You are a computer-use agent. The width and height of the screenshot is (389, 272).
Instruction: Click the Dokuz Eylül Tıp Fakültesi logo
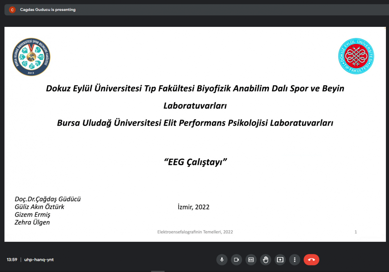pos(356,56)
